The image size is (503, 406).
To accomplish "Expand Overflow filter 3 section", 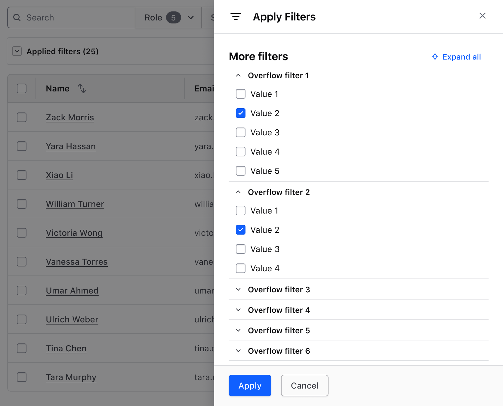I will pyautogui.click(x=238, y=290).
